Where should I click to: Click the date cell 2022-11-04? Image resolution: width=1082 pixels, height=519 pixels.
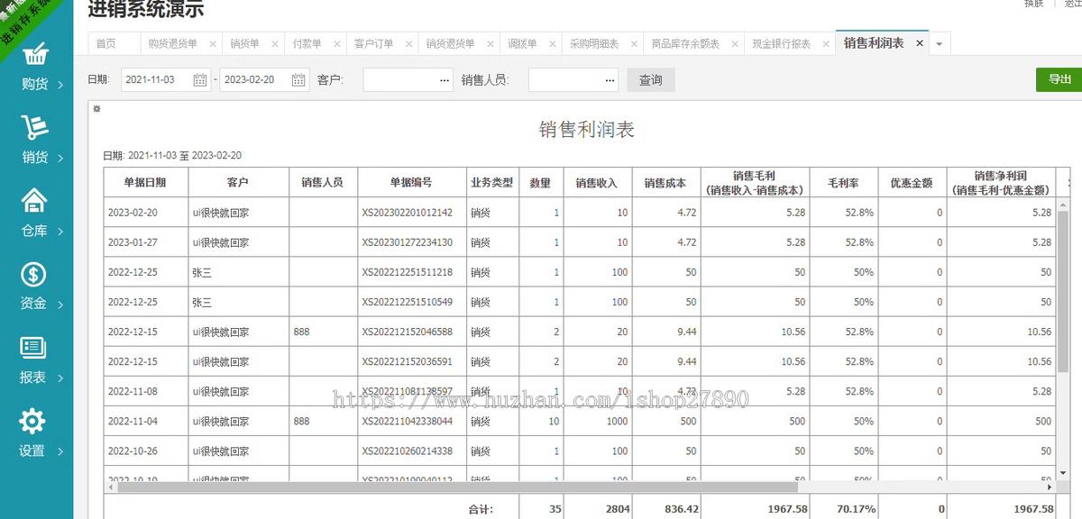click(133, 421)
